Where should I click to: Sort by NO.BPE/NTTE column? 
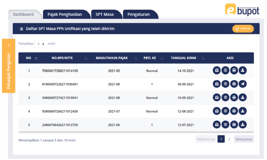86,58
